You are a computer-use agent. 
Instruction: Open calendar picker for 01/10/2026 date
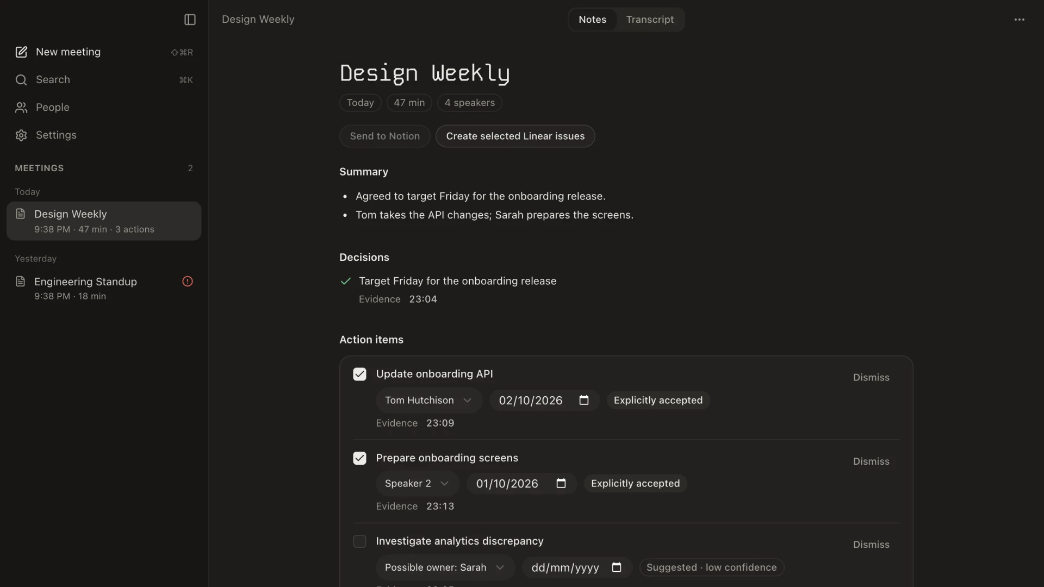coord(561,483)
